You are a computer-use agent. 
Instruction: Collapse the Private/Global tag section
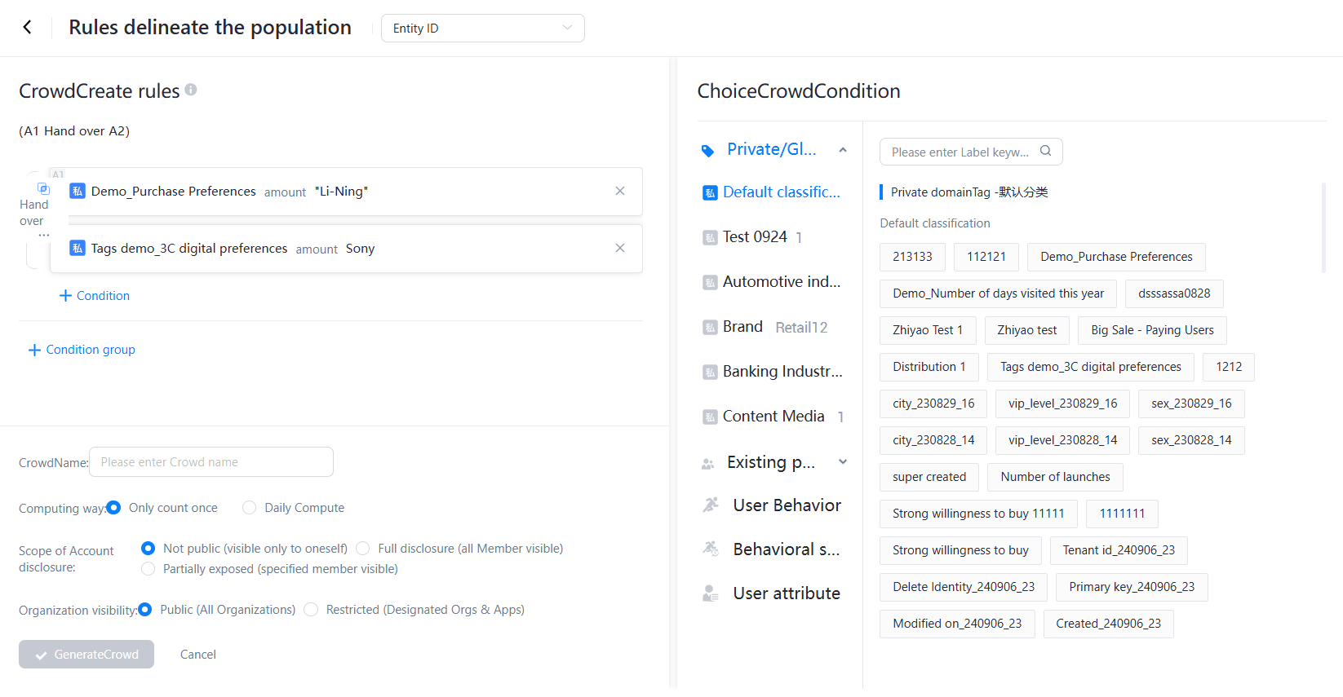click(x=843, y=150)
